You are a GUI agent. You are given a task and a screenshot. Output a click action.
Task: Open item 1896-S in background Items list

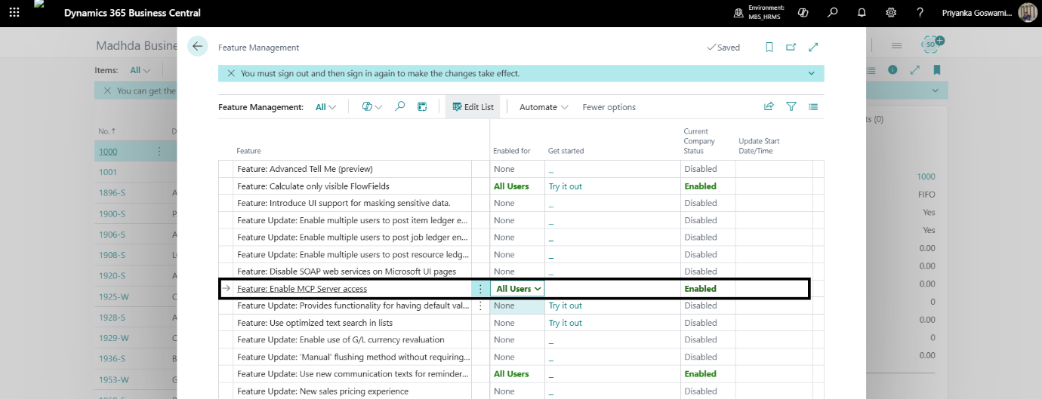[112, 193]
